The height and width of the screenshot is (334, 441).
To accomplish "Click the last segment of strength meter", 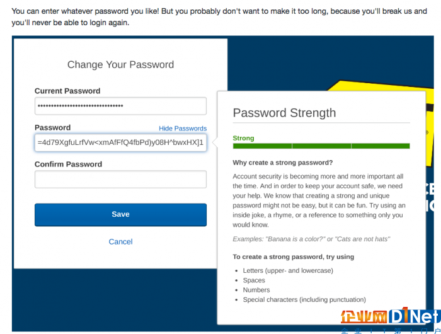I will [x=381, y=146].
